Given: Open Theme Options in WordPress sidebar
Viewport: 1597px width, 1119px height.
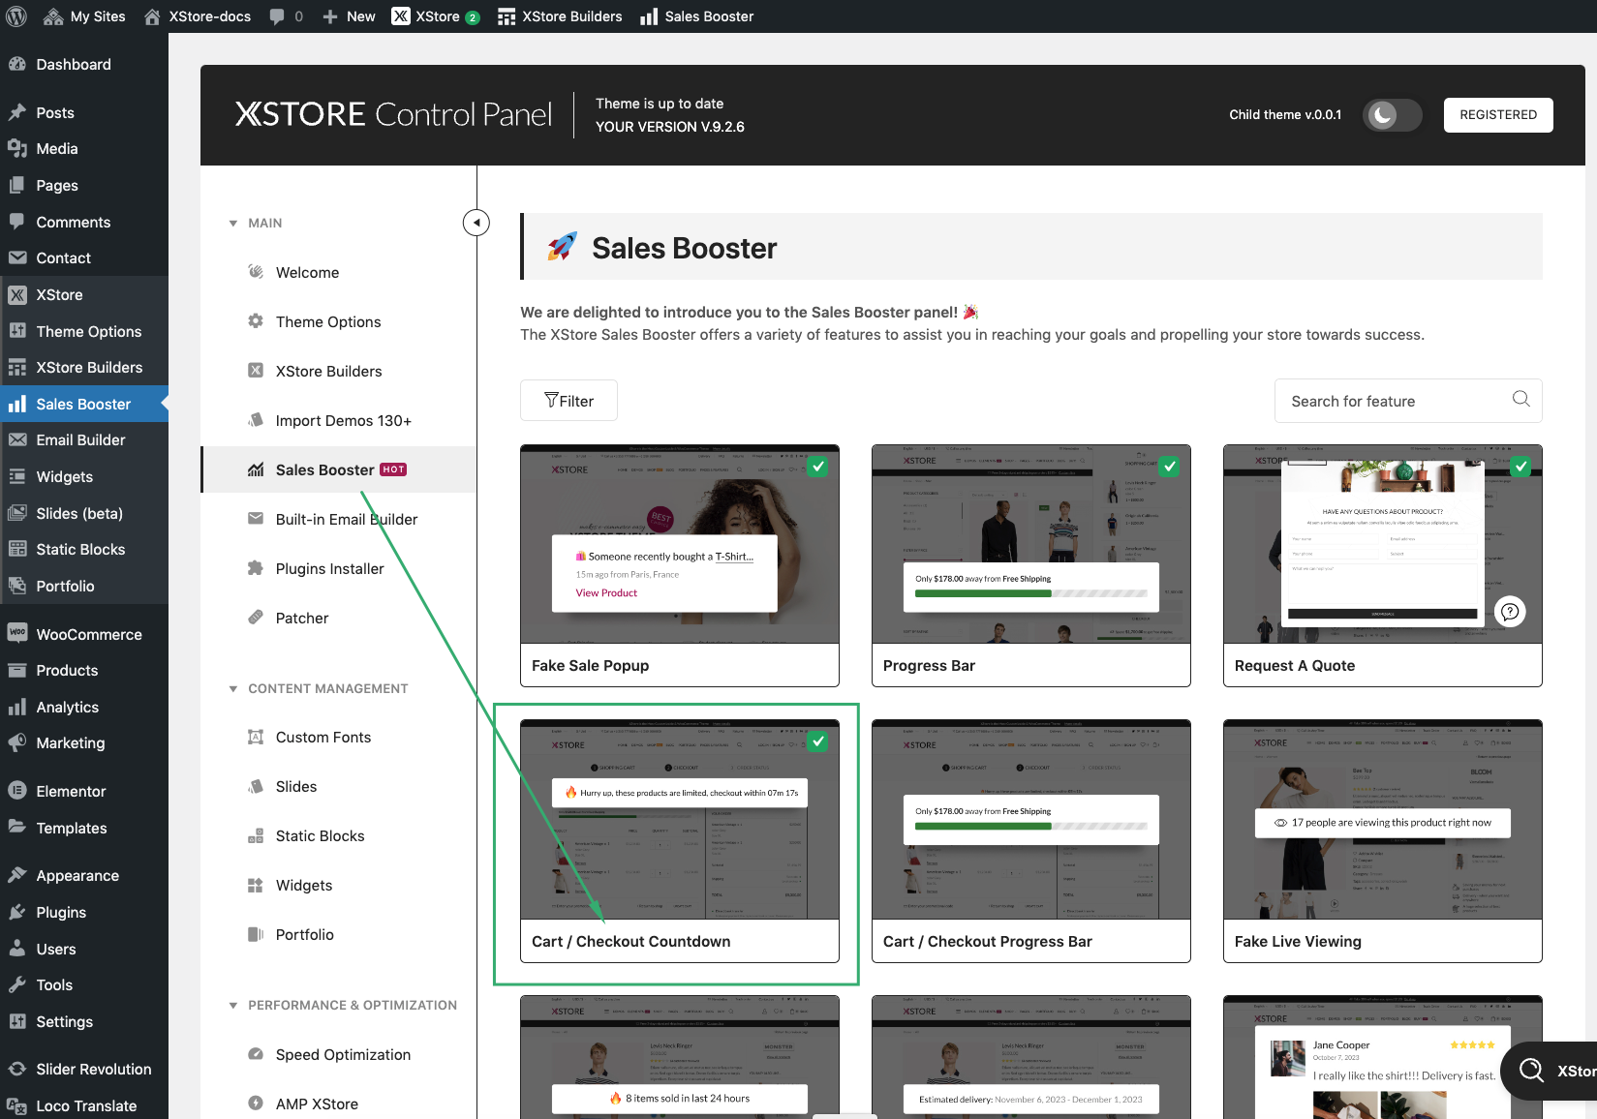Looking at the screenshot, I should pos(84,331).
